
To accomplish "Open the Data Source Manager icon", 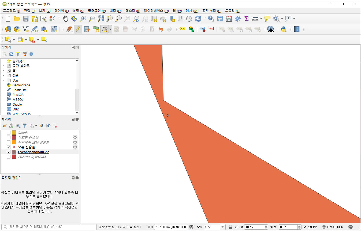I will (x=8, y=29).
